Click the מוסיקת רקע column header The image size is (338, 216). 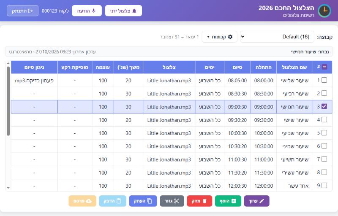tap(75, 67)
